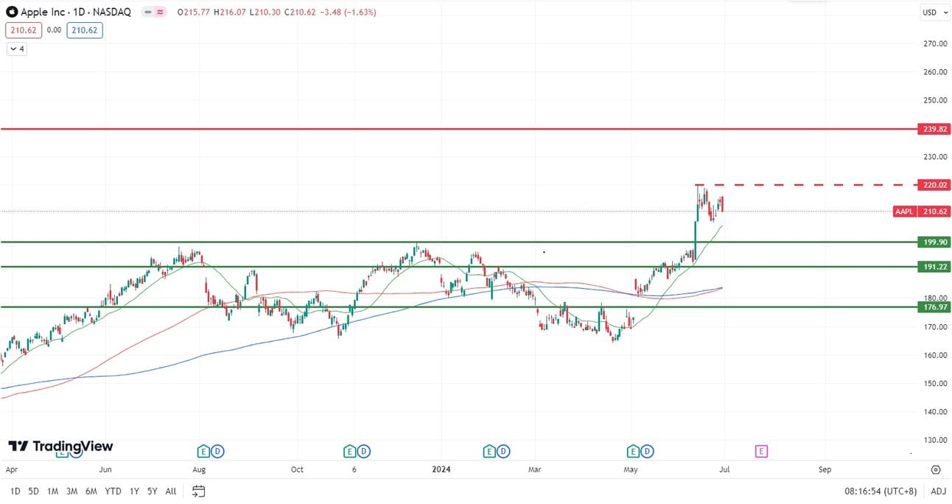Click green earnings E marker before Mar

point(489,451)
